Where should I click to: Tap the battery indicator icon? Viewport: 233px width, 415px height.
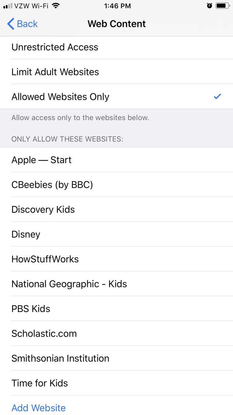pyautogui.click(x=223, y=6)
